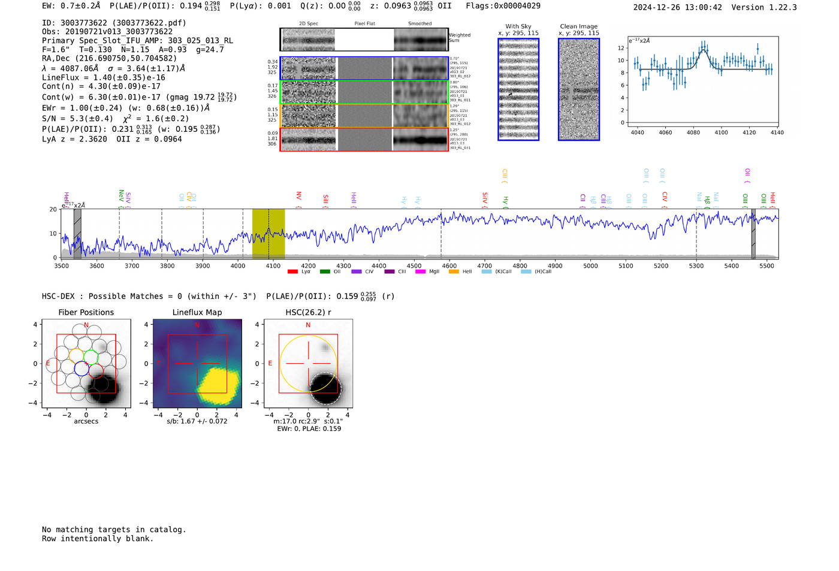The image size is (839, 571).
Task: Click the red NV line marker label
Action: click(298, 197)
